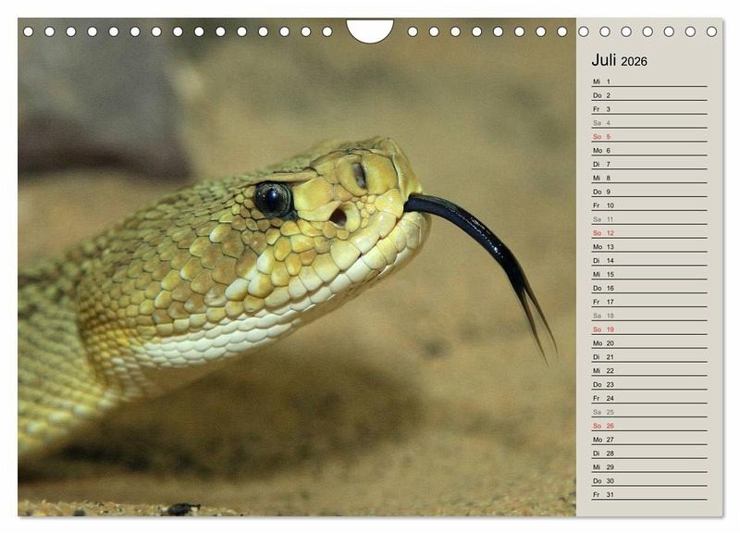
Task: Click the Juli 2026 month heading
Action: pos(619,60)
